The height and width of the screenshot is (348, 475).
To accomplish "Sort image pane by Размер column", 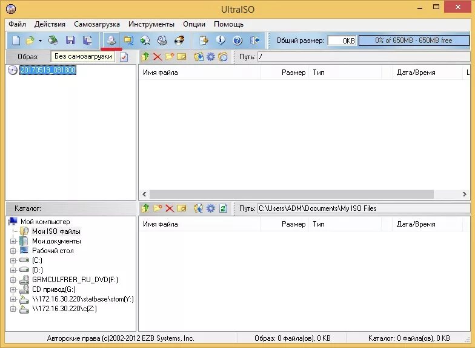I will 284,72.
